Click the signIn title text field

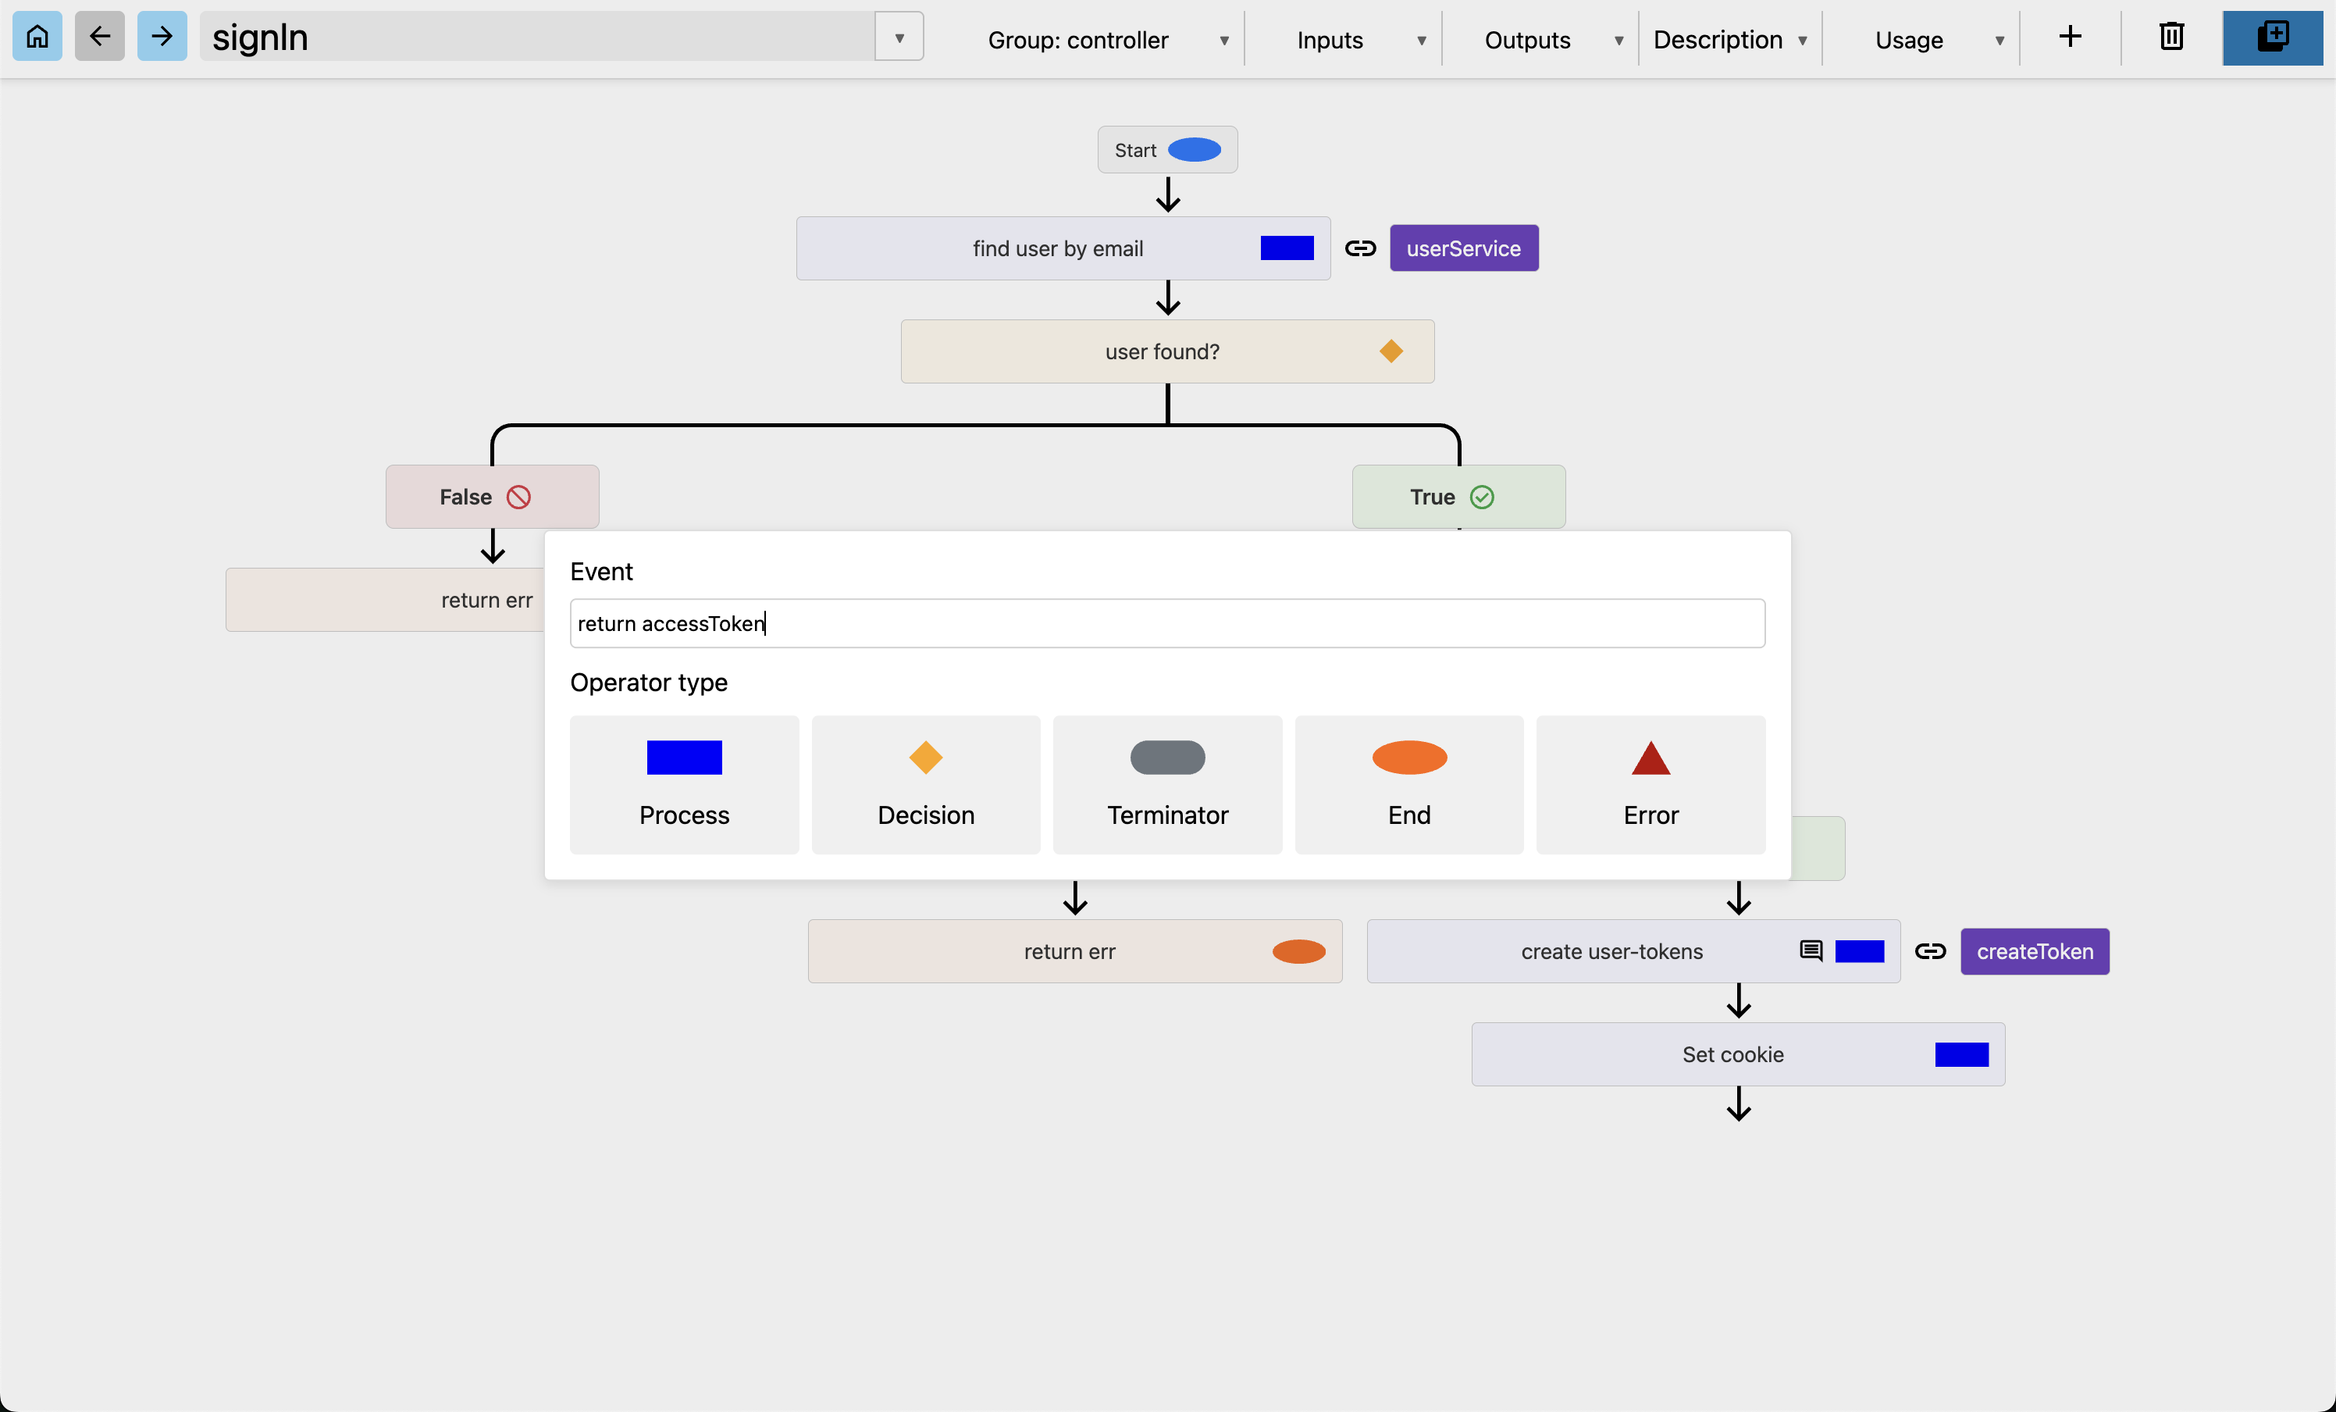(536, 37)
